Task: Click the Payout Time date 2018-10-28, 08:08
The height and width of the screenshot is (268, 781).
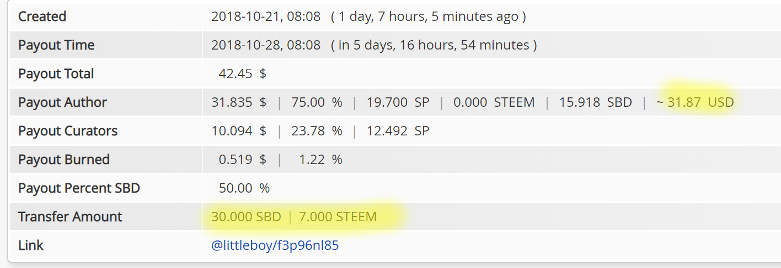Action: [x=266, y=45]
